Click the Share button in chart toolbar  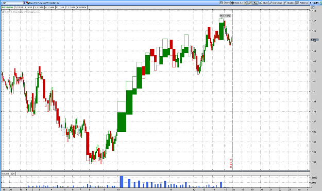coord(225,3)
